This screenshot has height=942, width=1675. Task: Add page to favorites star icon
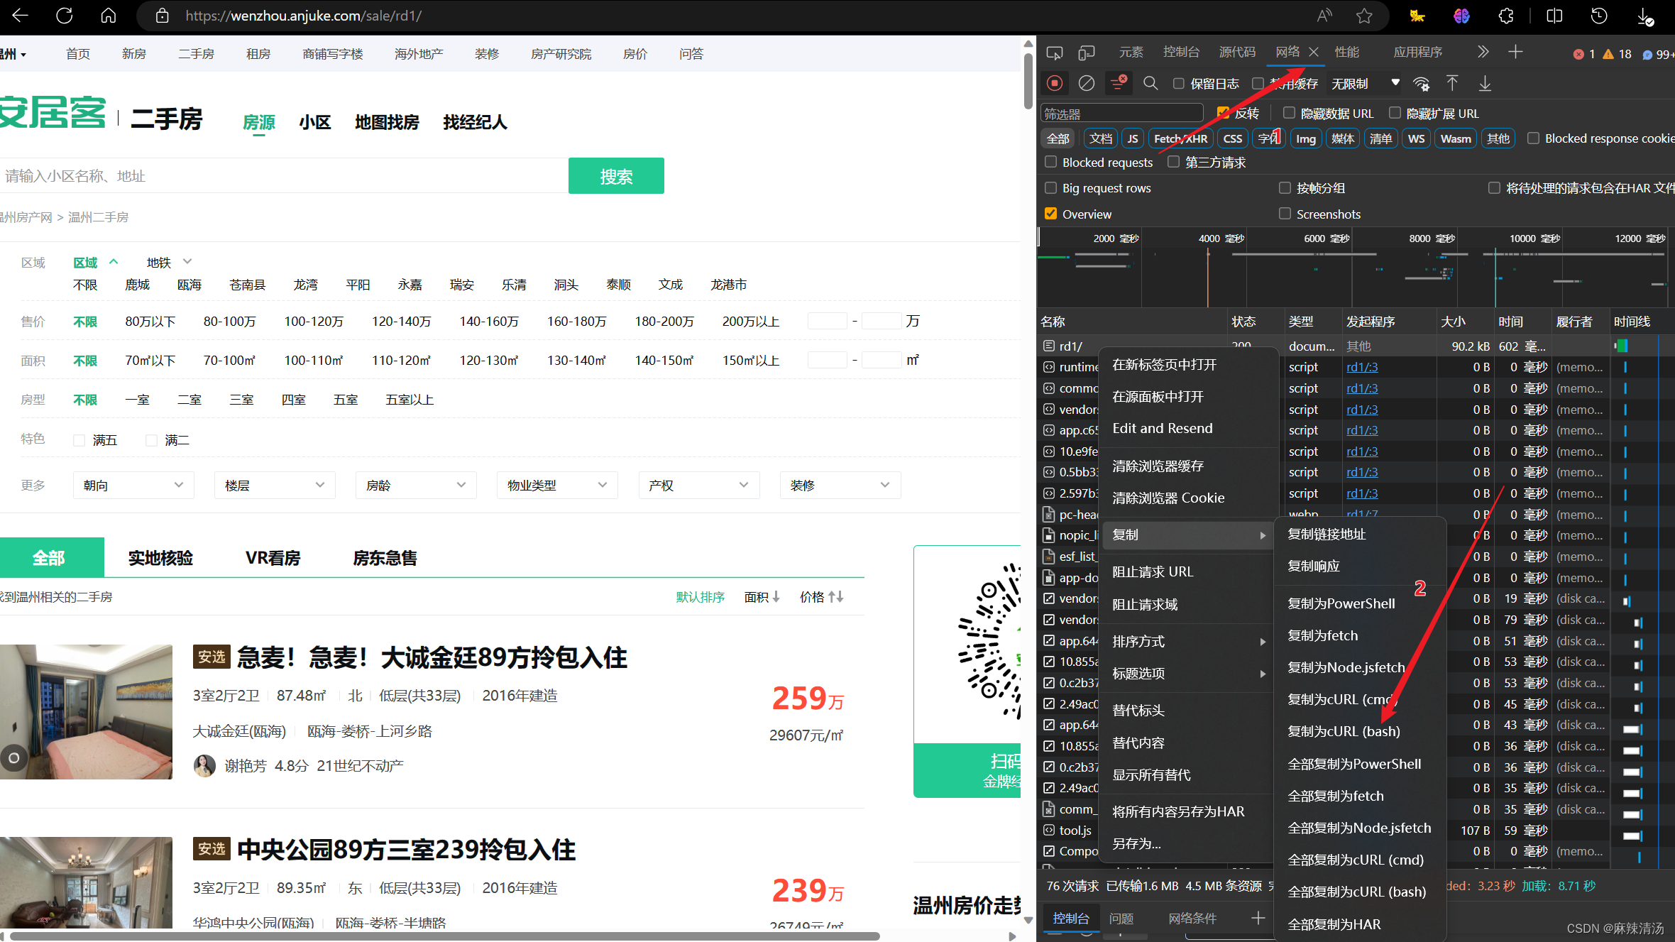coord(1364,16)
